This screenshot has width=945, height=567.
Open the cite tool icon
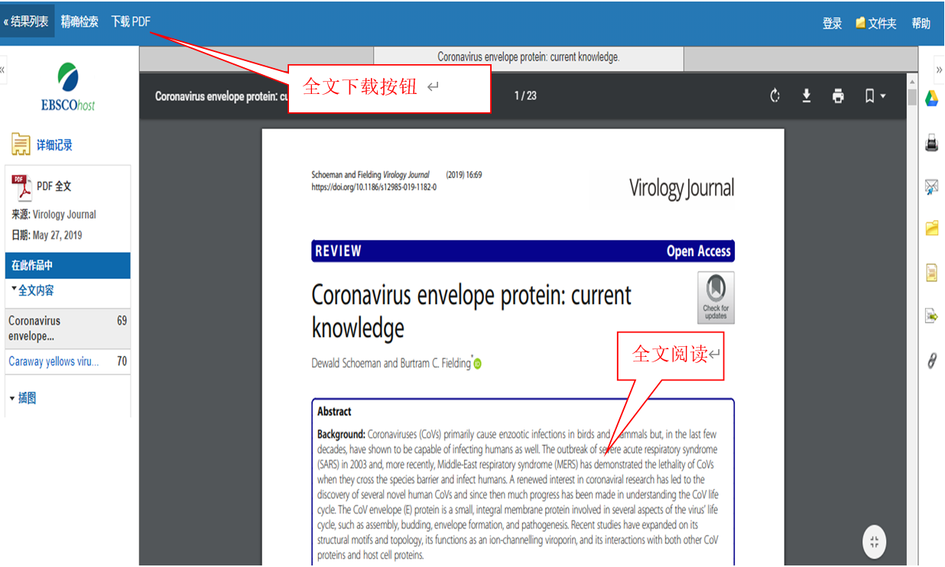coord(931,273)
